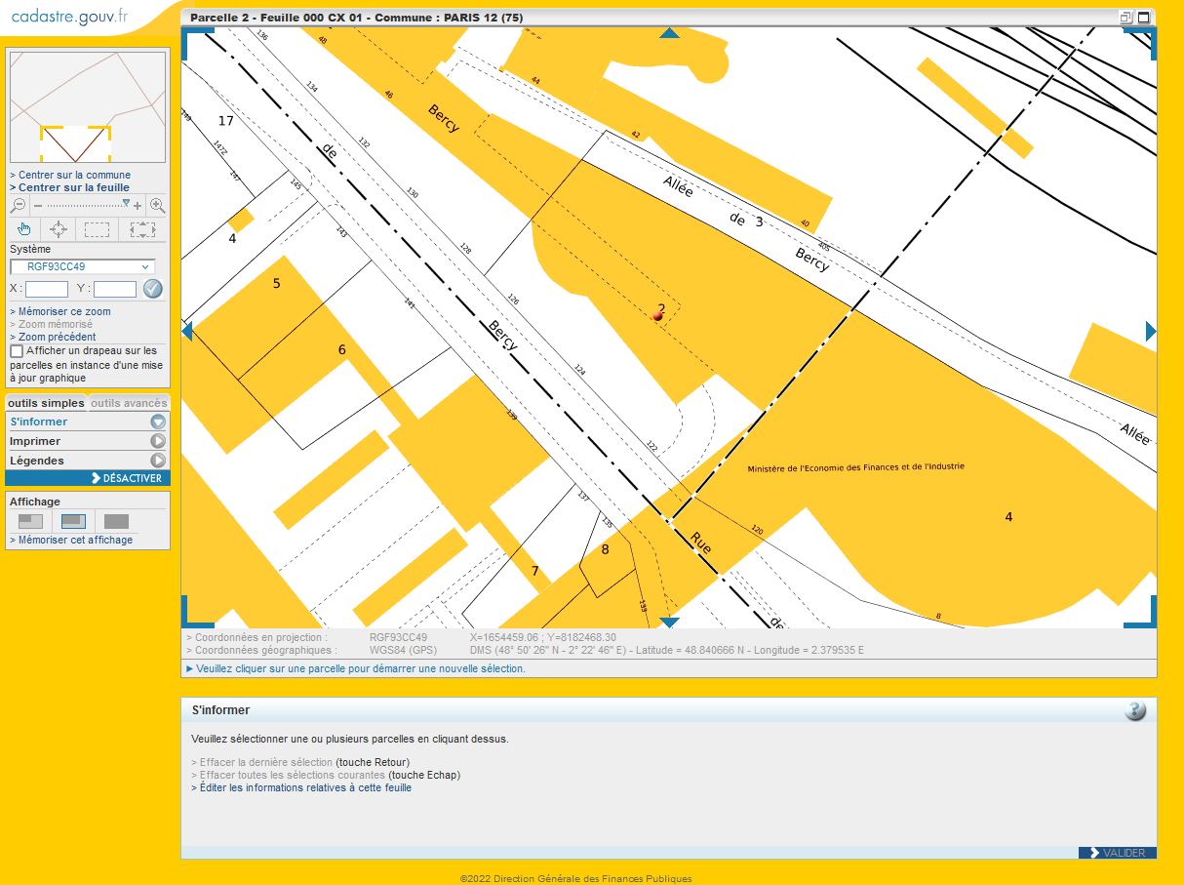Select the middle Affichage layout mode

pos(72,521)
